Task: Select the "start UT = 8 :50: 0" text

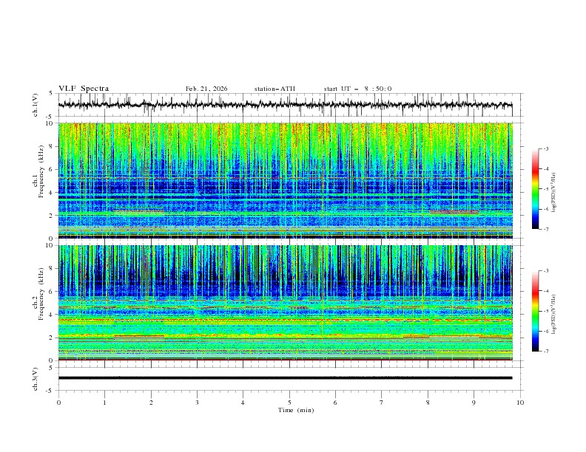Action: [x=357, y=89]
